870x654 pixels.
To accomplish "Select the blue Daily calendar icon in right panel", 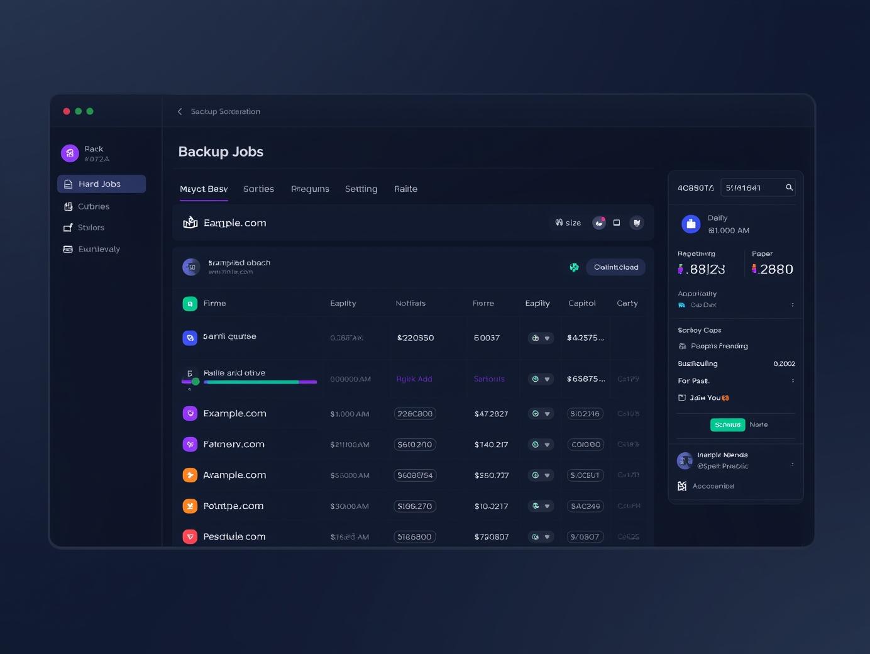I will pos(690,224).
